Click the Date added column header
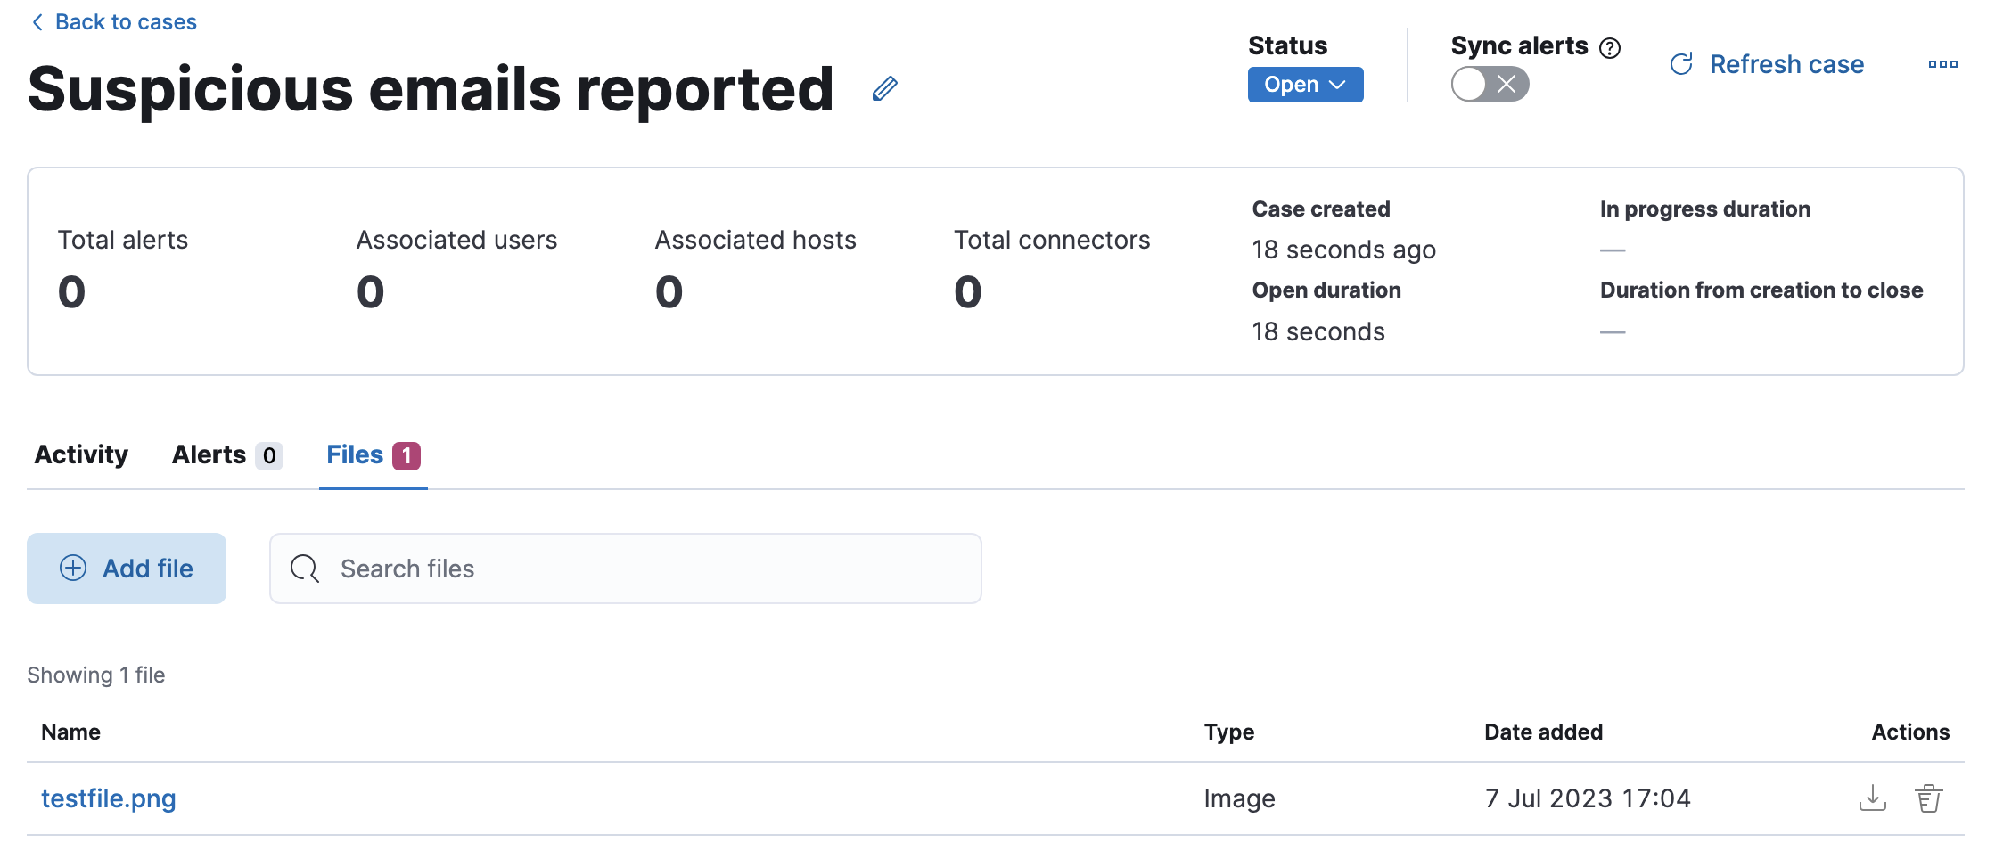The image size is (1995, 859). click(1543, 732)
